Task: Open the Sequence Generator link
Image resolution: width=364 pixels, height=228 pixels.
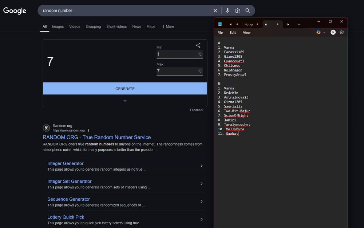Action: click(68, 199)
